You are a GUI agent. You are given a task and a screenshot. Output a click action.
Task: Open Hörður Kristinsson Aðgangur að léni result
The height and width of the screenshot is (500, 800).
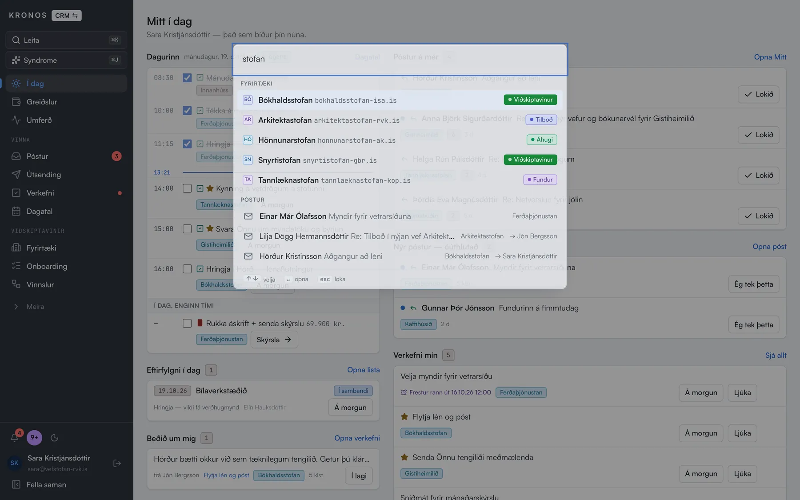point(400,256)
